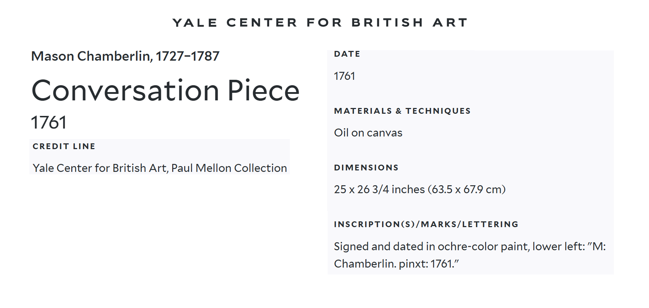
Task: Click the word Piece in the title
Action: pos(263,91)
